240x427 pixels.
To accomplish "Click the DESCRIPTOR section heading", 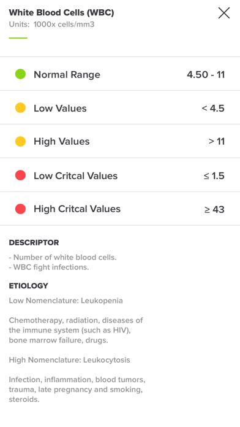I will coord(34,242).
